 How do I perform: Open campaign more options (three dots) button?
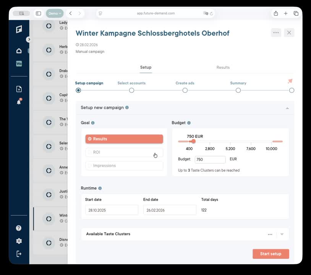pos(276,32)
